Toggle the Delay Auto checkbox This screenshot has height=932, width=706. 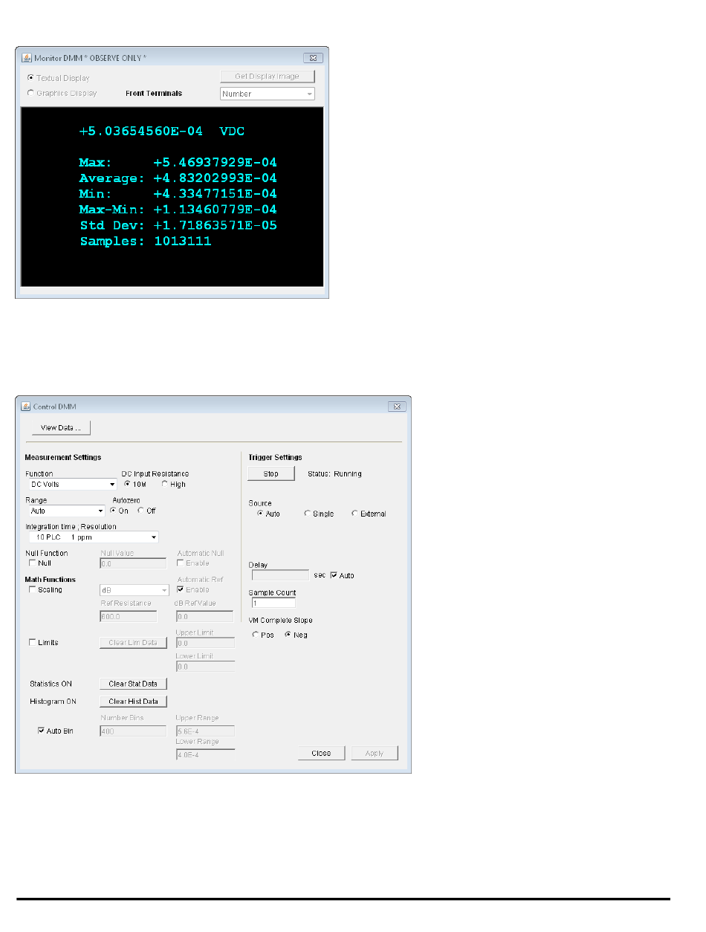pyautogui.click(x=334, y=575)
